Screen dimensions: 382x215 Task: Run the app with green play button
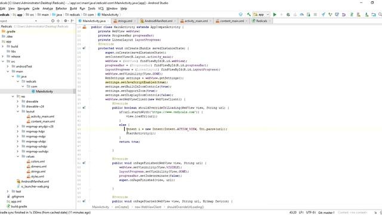coord(275,14)
